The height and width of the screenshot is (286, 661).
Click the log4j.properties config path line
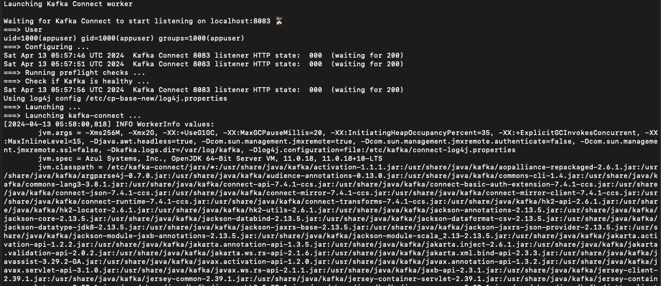115,98
